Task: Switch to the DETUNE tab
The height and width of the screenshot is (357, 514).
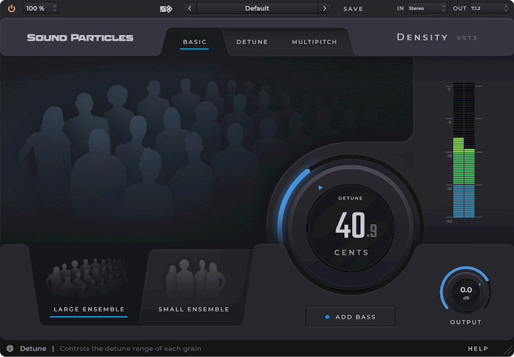Action: coord(252,42)
